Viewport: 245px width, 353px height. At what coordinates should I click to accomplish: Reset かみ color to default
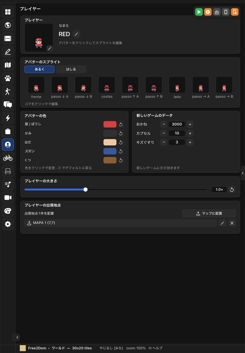pos(121,133)
